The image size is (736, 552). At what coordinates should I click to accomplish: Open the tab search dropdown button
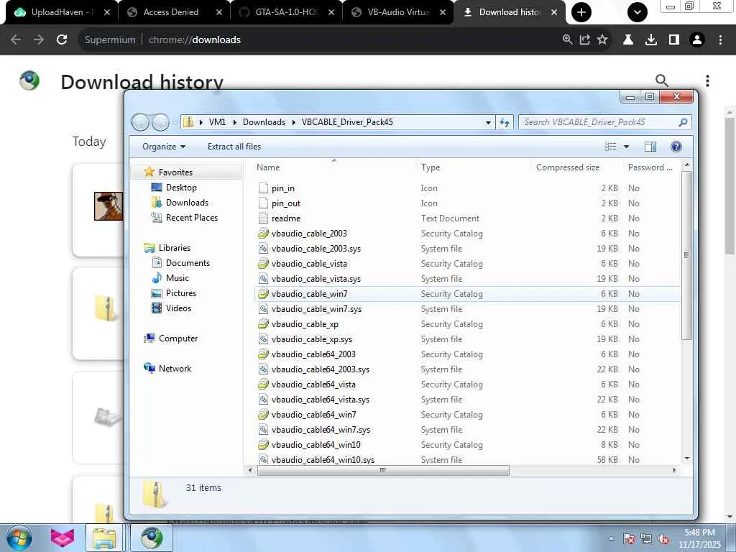pyautogui.click(x=638, y=12)
